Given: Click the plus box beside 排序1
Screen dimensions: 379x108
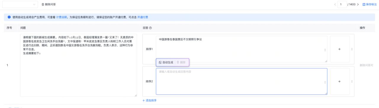Looking at the screenshot, I should coord(340,49).
